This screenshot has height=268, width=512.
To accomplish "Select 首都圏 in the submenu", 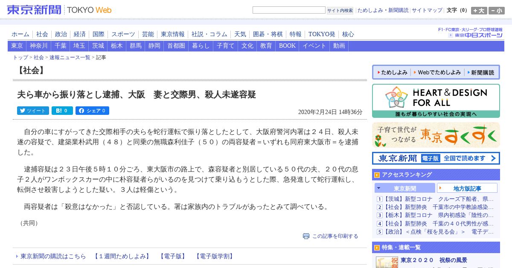I will click(176, 46).
